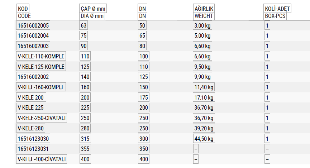Select the 3,00 kg weight cell
The width and height of the screenshot is (310, 168).
pos(202,25)
